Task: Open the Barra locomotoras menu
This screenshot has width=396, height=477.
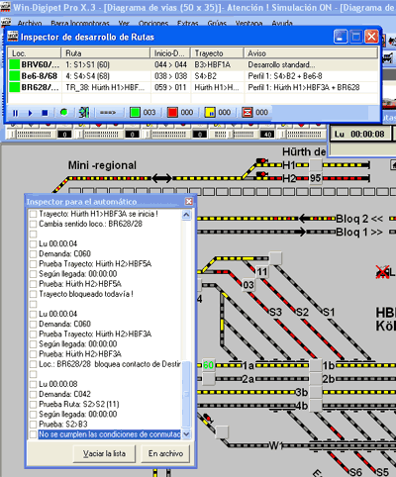Action: coord(80,24)
